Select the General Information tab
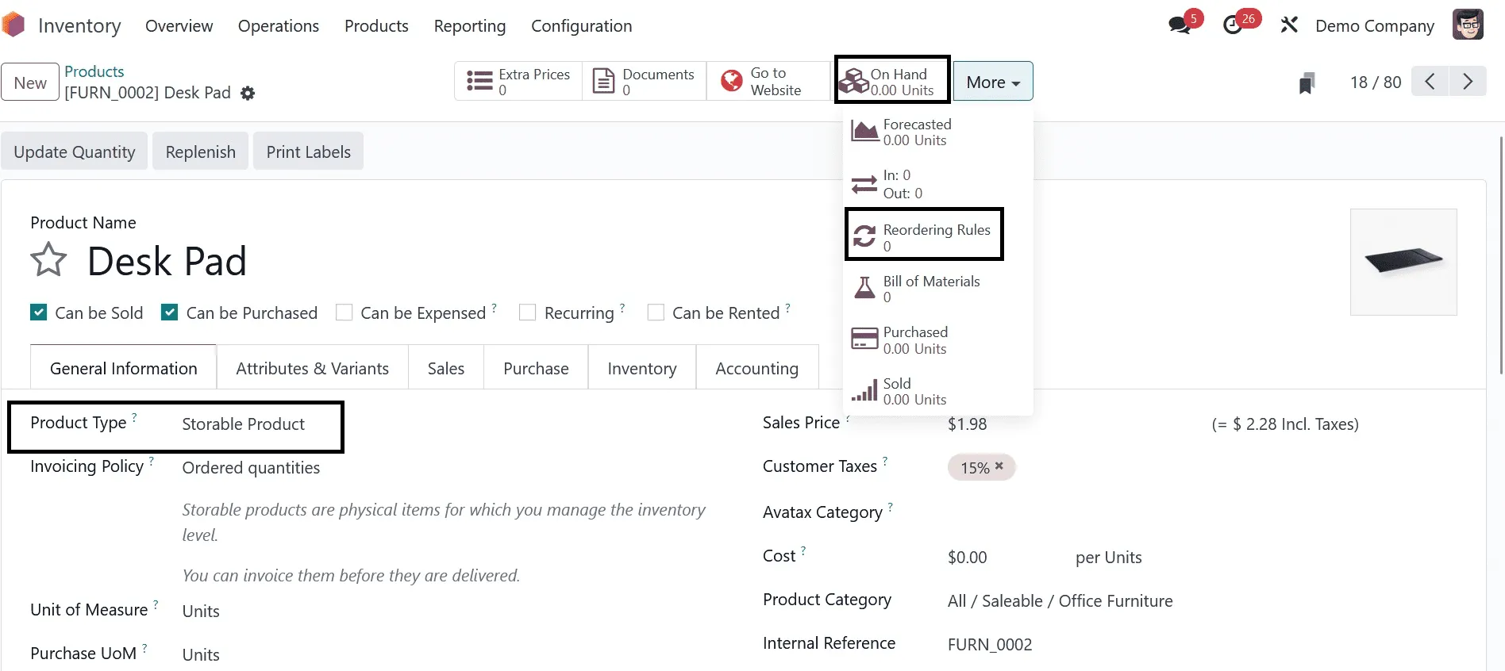 coord(124,368)
